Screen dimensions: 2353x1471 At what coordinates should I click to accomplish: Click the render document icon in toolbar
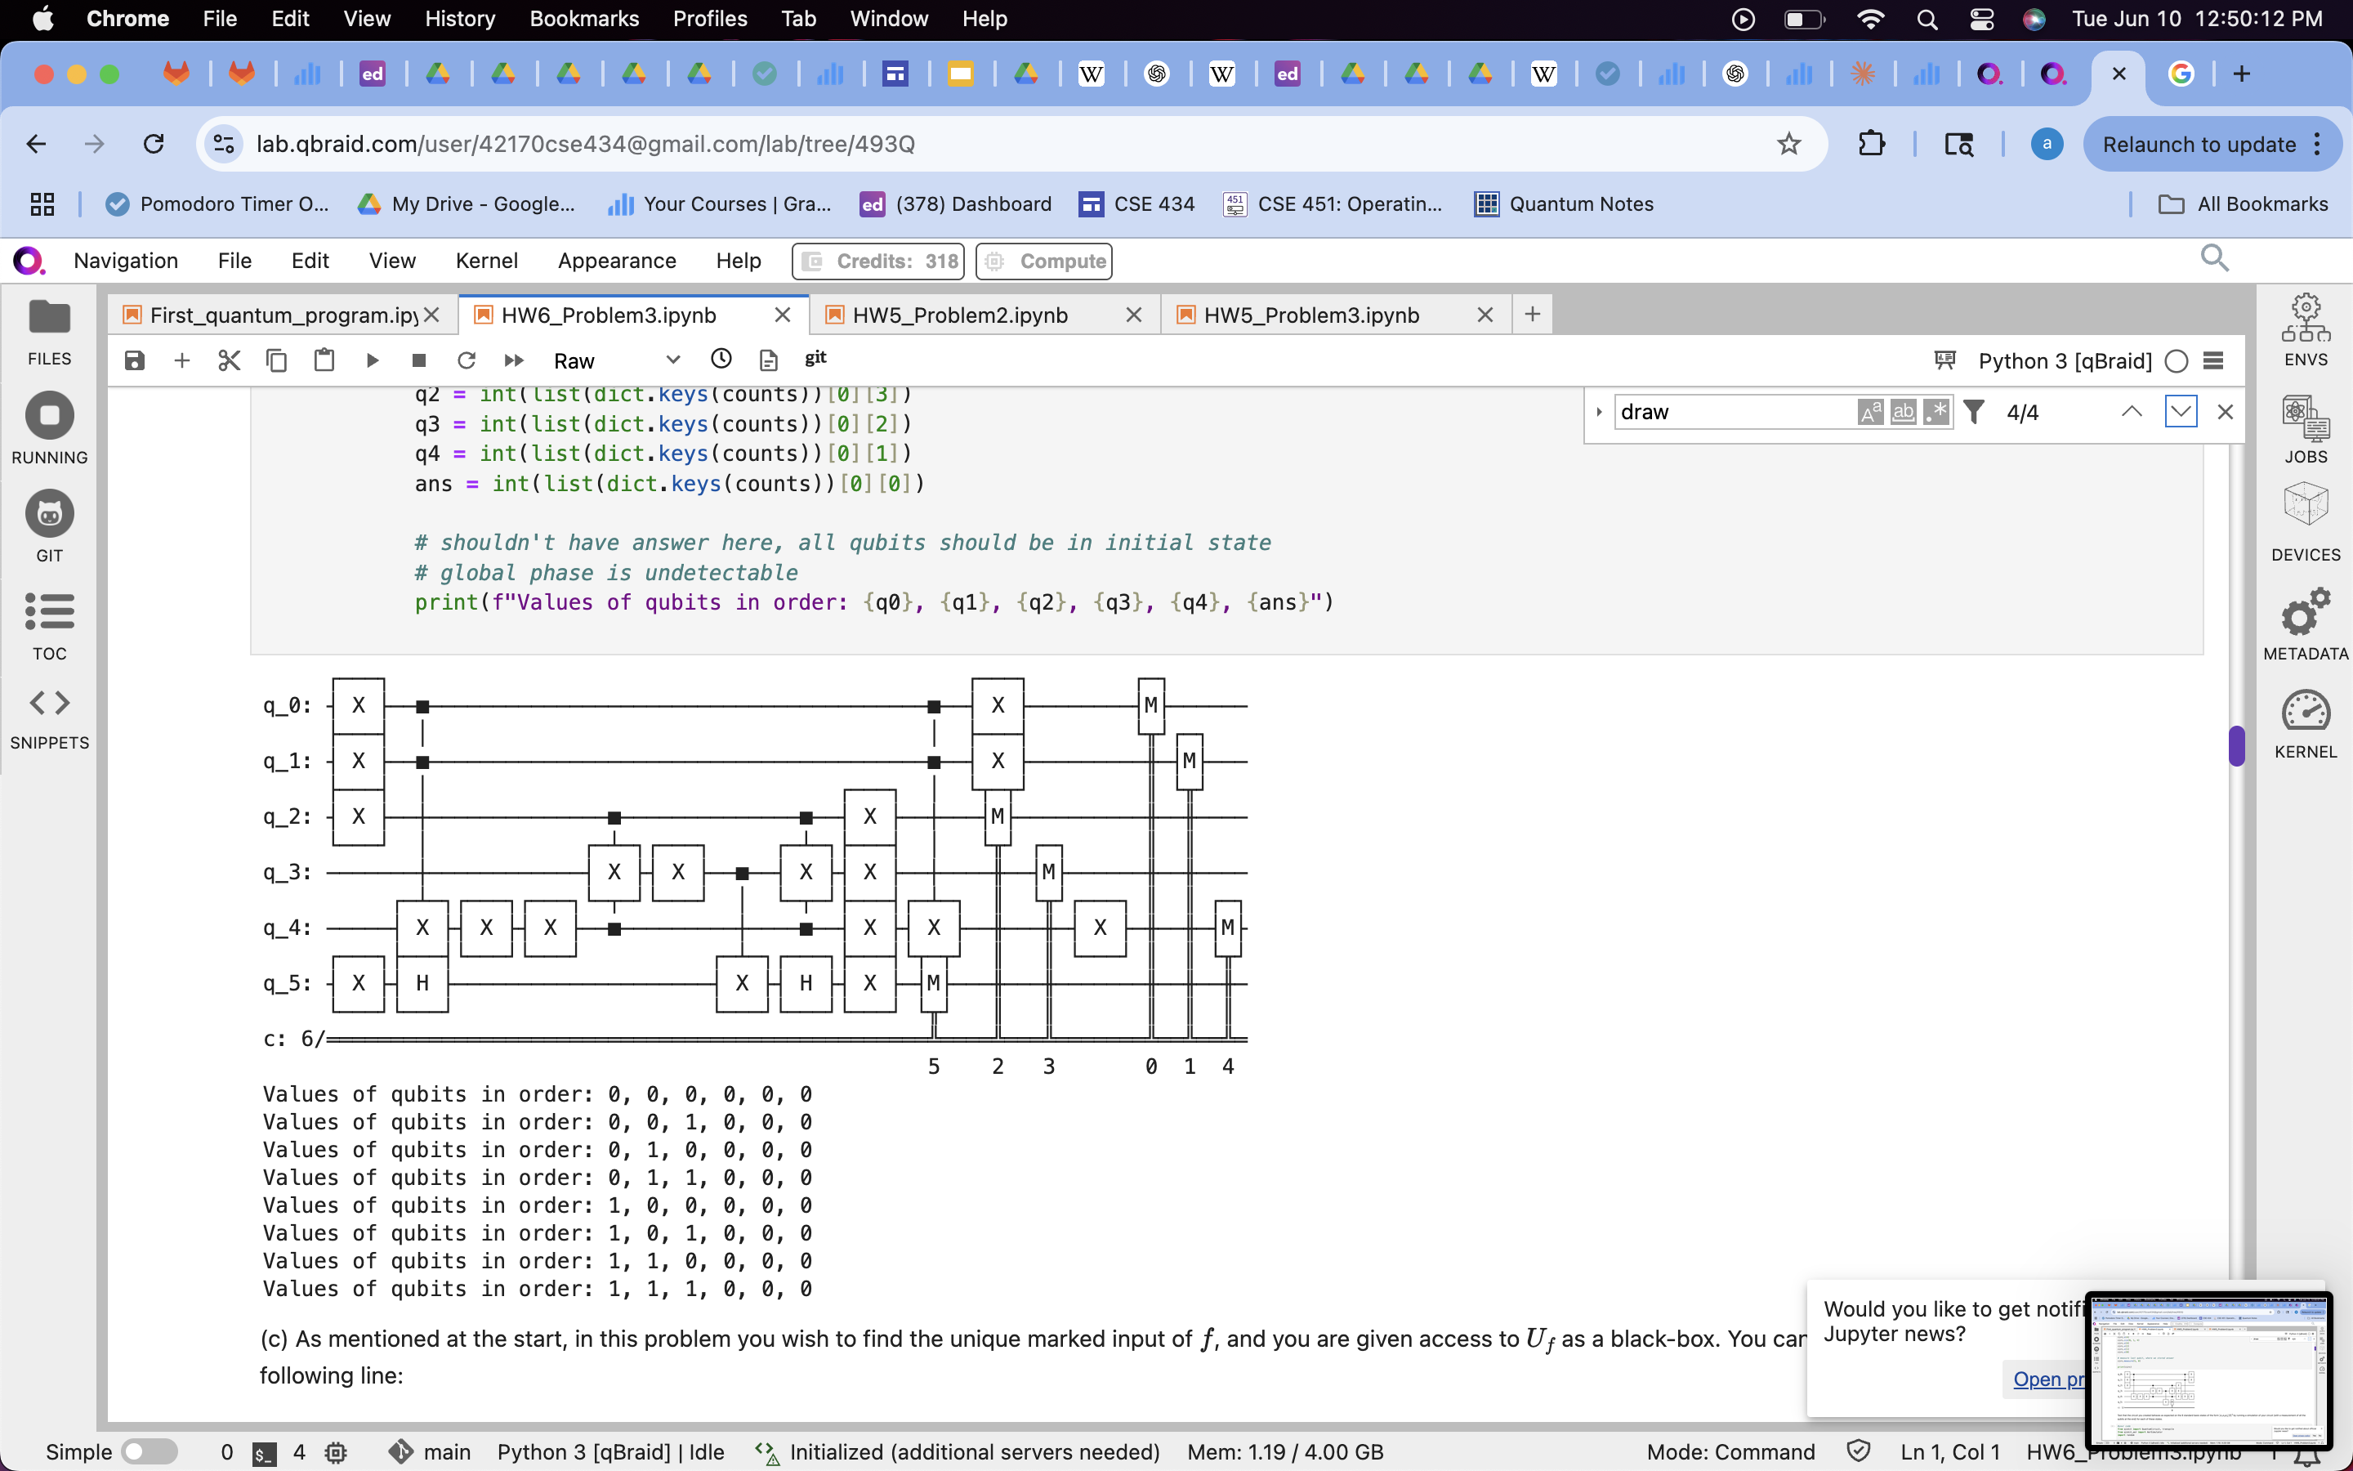tap(768, 360)
